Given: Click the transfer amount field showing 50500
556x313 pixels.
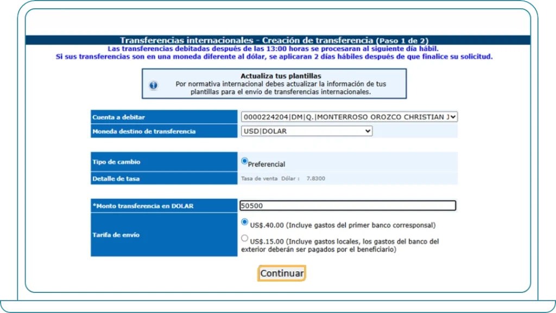Looking at the screenshot, I should (347, 206).
